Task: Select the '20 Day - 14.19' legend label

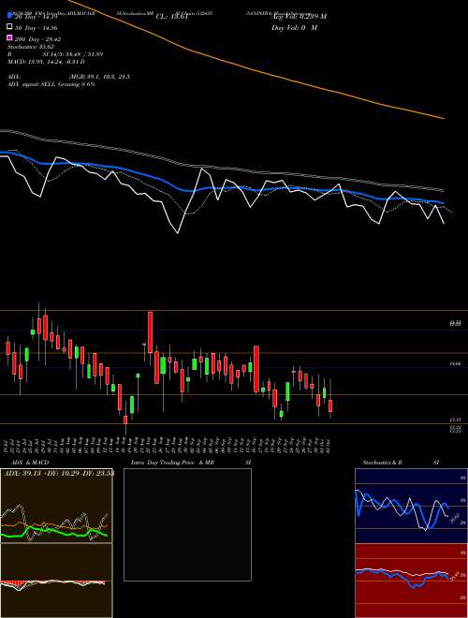Action: point(37,17)
